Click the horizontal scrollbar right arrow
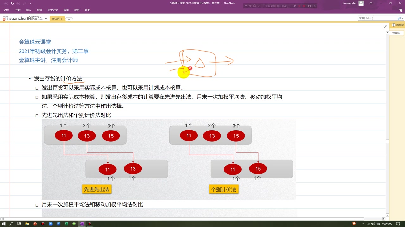 click(384, 219)
